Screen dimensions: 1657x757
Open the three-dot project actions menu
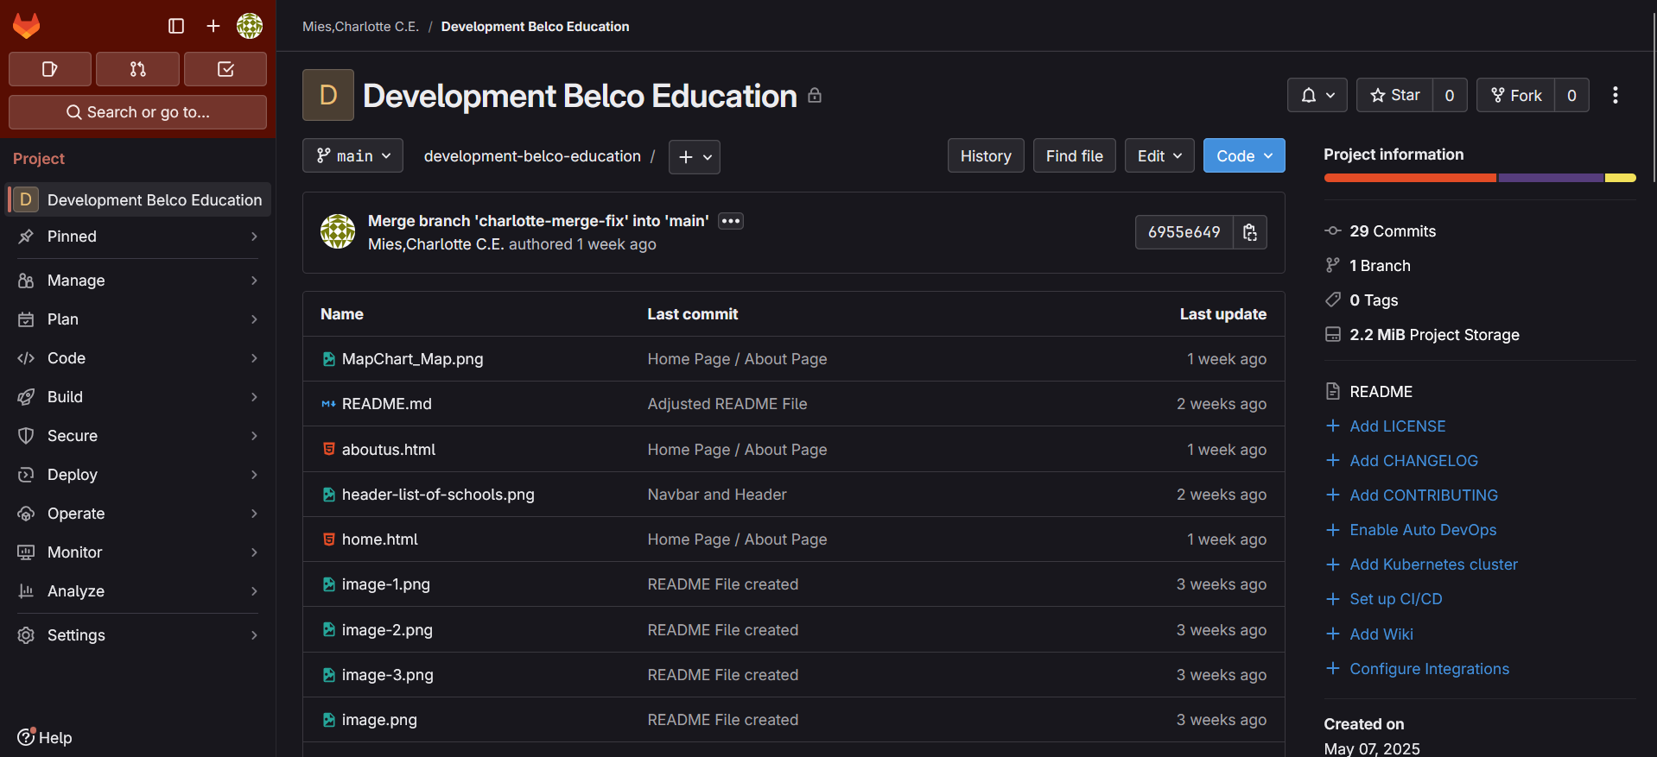[x=1615, y=95]
